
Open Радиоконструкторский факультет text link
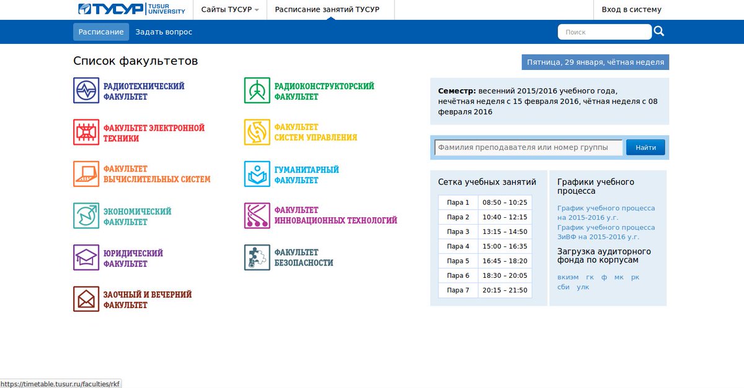(324, 92)
